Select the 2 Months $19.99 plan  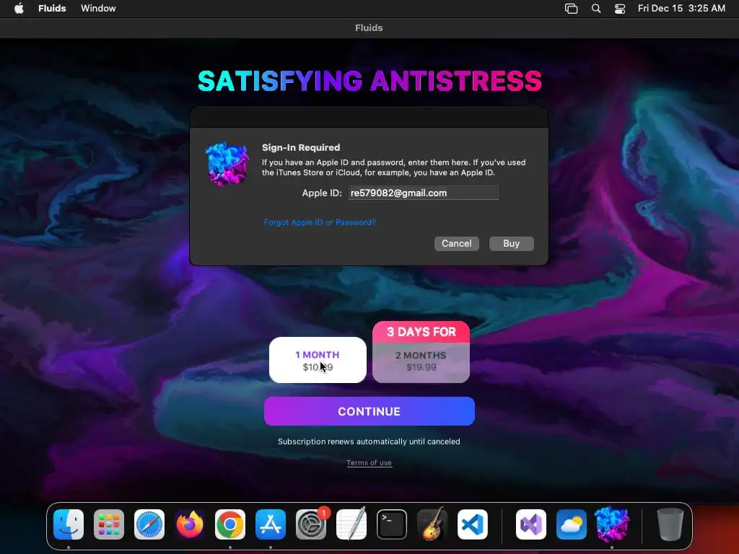(421, 362)
